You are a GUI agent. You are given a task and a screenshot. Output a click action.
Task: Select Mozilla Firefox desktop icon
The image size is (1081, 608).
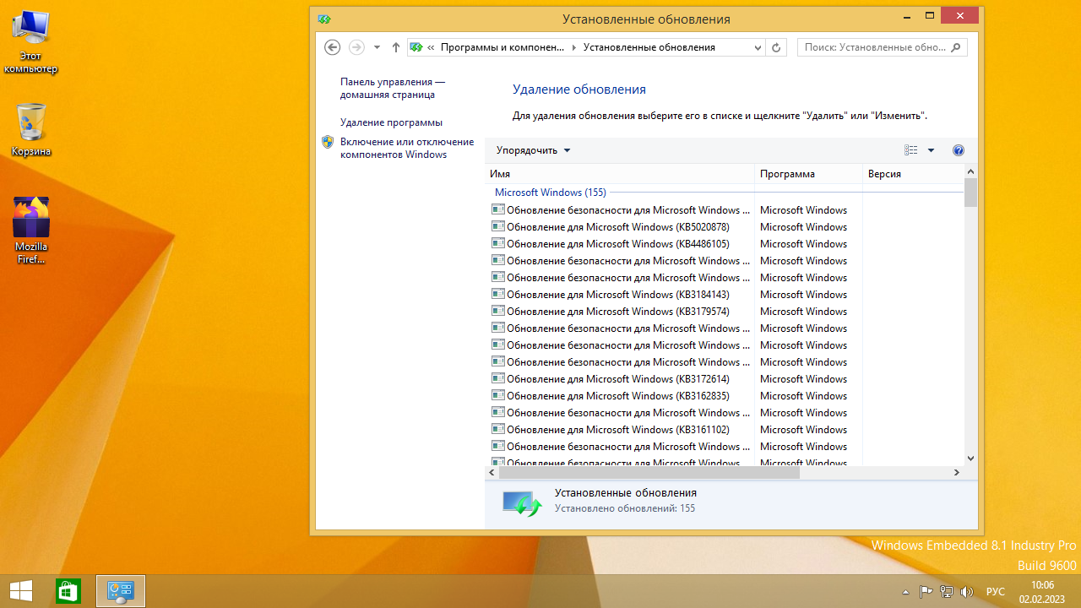[x=31, y=231]
